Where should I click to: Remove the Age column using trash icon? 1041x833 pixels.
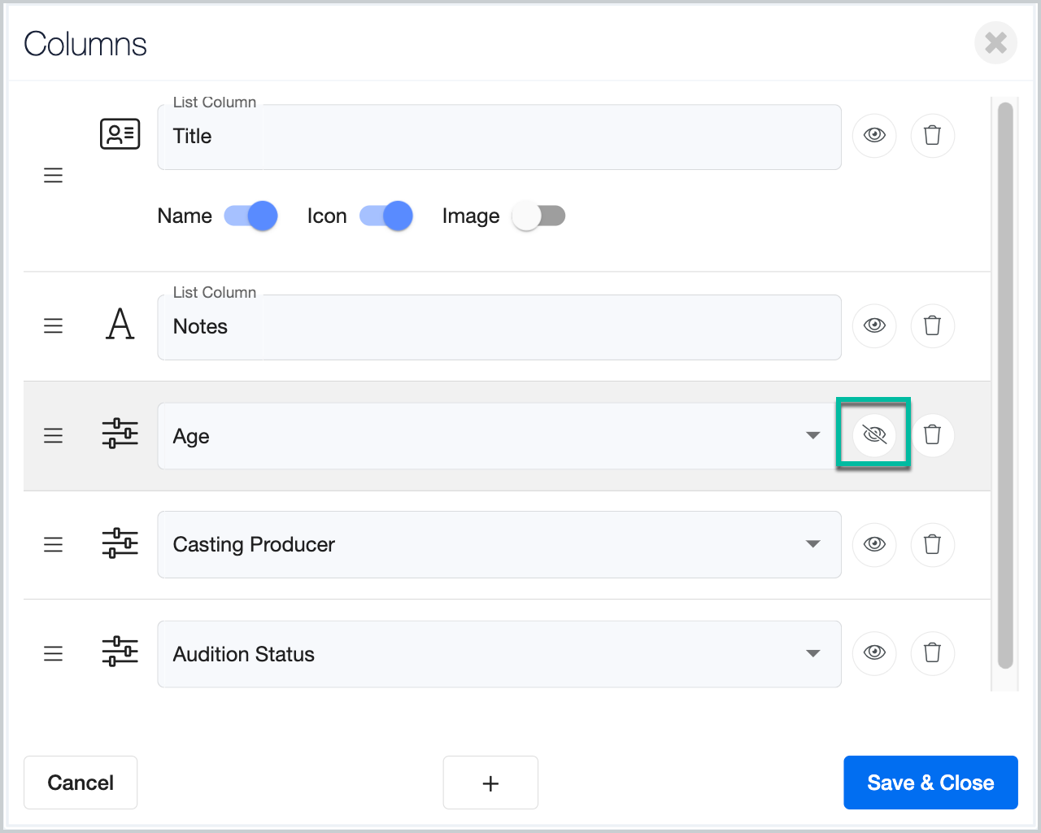932,435
